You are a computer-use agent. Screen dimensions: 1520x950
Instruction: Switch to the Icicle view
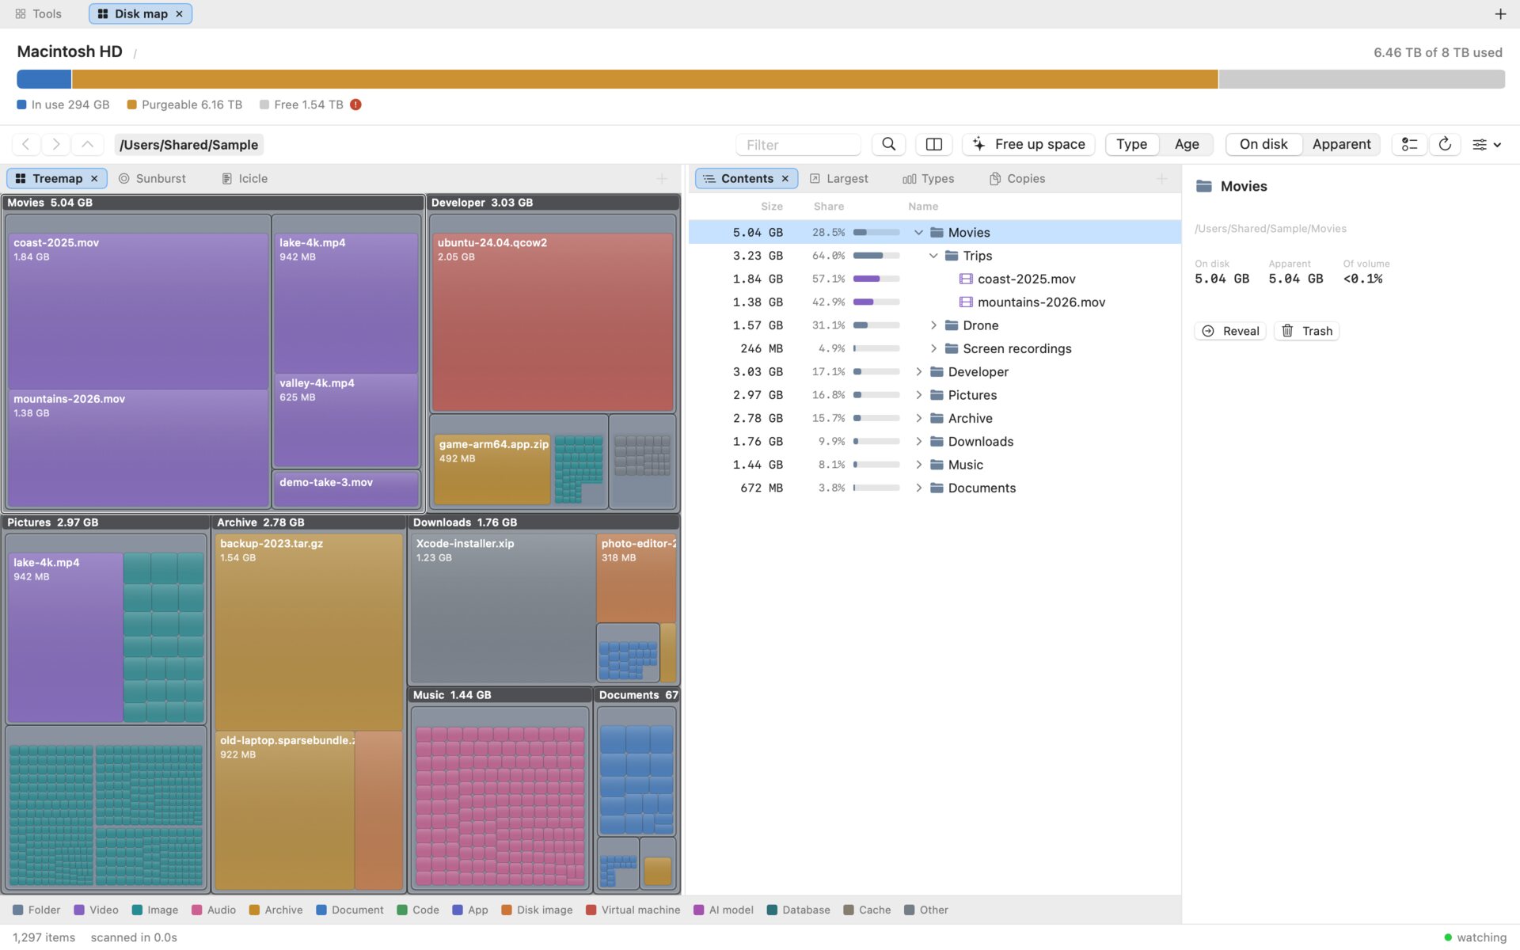point(245,178)
